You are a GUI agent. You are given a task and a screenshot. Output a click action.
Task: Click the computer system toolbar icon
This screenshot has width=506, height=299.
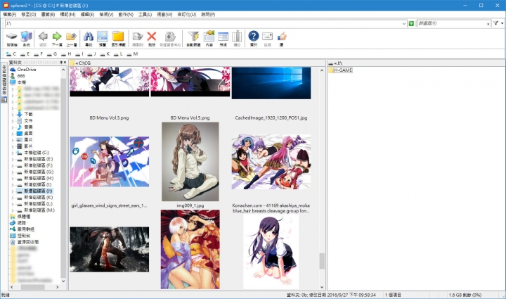26,39
